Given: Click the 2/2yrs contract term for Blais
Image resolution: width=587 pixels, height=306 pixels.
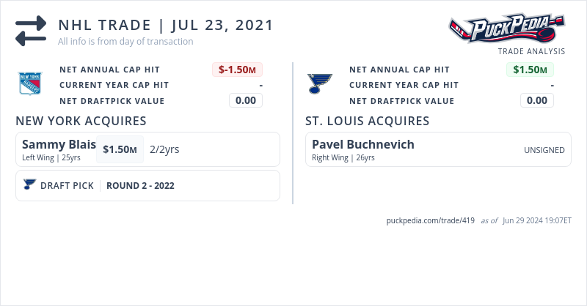Looking at the screenshot, I should pos(164,149).
